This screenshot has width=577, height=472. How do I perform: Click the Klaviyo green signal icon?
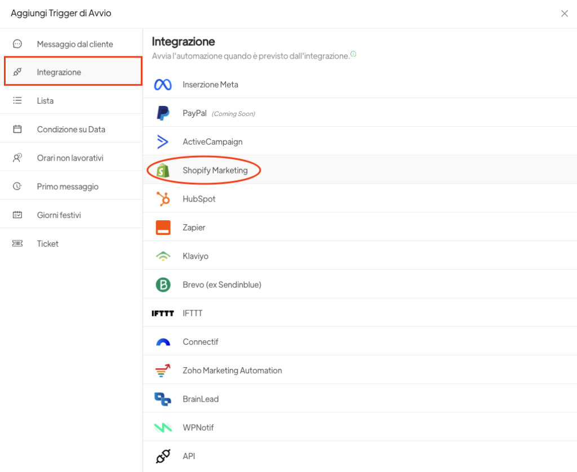pos(163,256)
